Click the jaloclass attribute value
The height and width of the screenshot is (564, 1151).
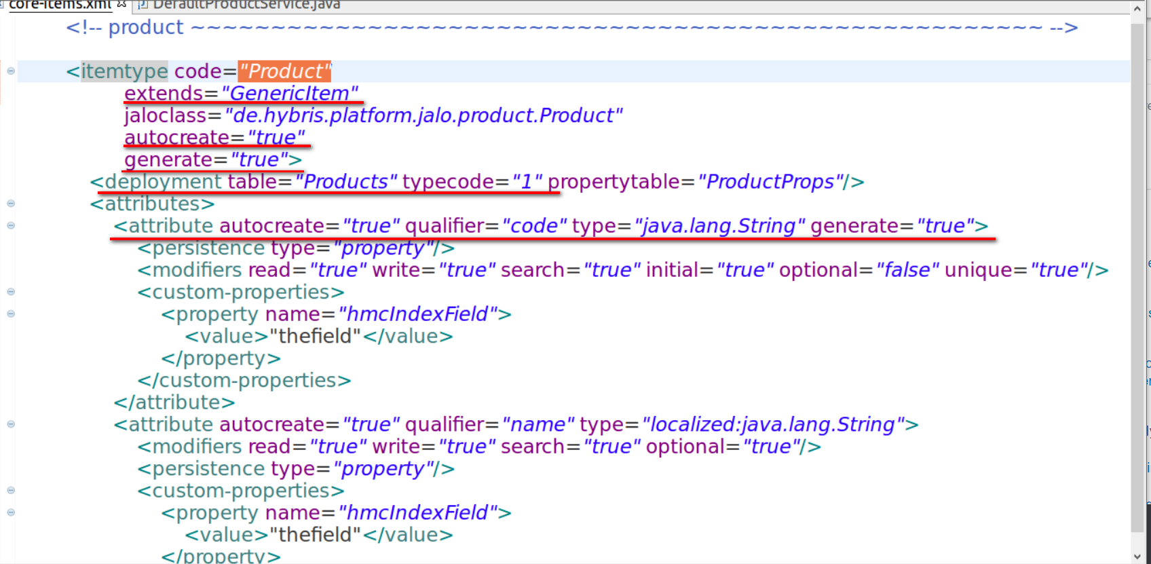point(423,116)
